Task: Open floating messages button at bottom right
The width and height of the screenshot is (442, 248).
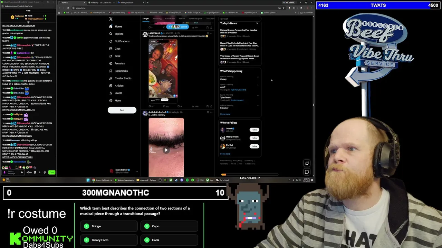Action: [x=307, y=172]
